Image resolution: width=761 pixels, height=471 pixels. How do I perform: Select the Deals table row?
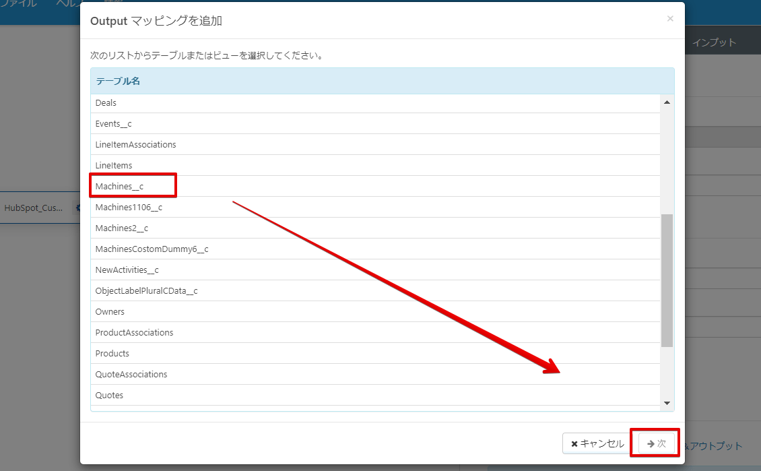[x=375, y=103]
